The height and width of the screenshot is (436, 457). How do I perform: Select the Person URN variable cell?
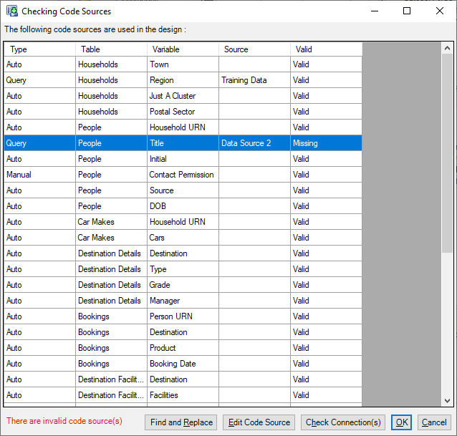(183, 316)
